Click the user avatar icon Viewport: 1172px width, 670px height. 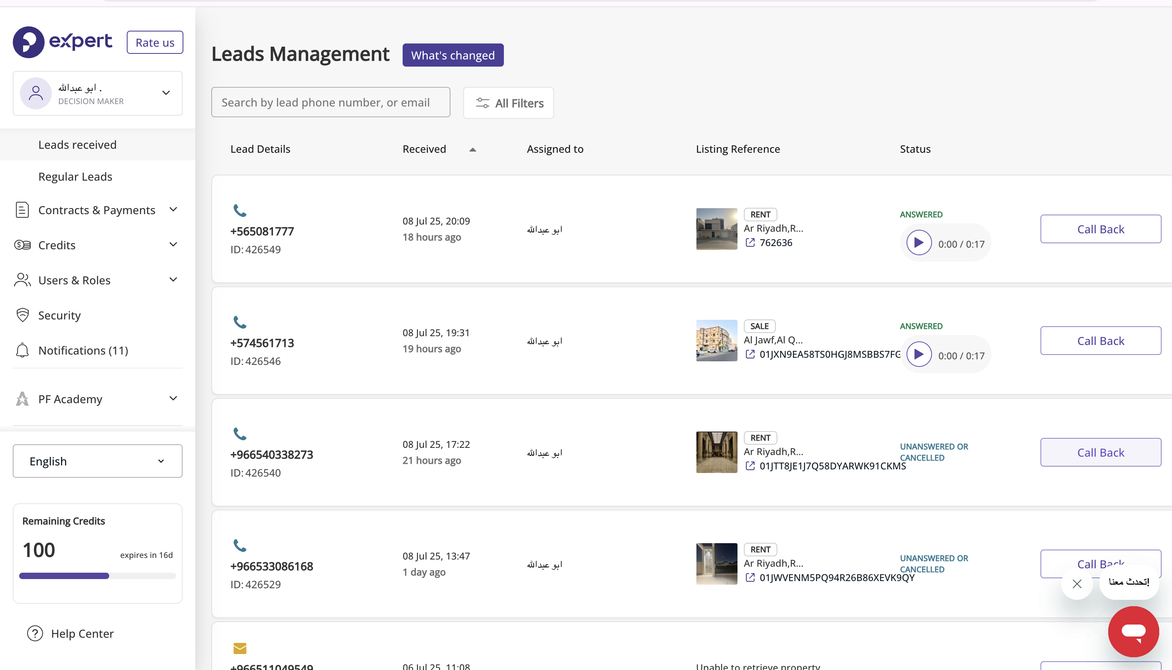tap(36, 93)
